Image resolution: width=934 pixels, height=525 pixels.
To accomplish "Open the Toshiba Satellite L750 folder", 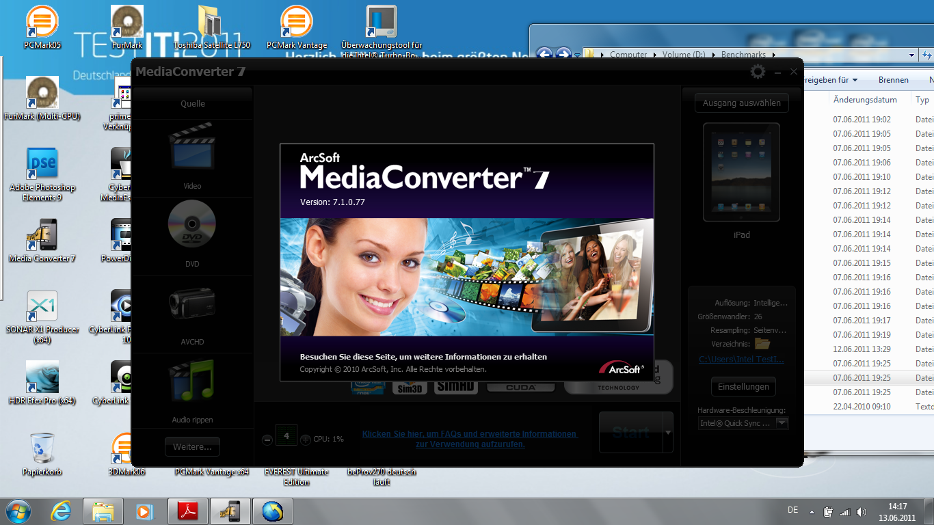I will (x=212, y=29).
